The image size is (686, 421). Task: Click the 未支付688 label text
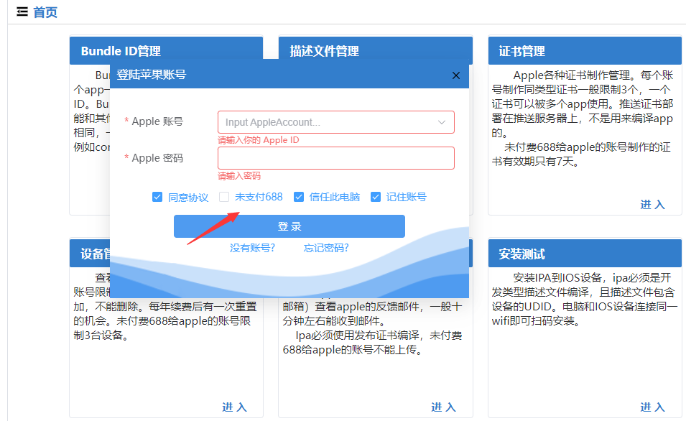[x=259, y=197]
